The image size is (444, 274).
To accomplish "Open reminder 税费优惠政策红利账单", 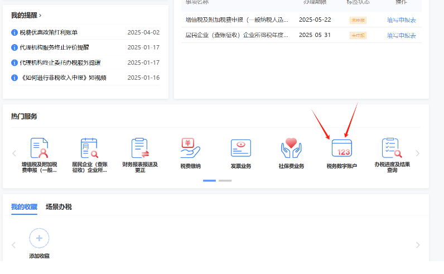I will tap(49, 32).
